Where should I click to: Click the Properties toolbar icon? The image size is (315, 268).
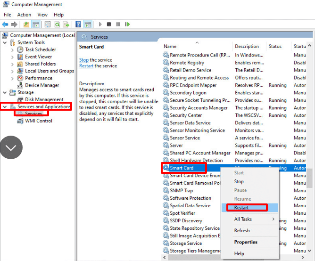click(x=48, y=24)
